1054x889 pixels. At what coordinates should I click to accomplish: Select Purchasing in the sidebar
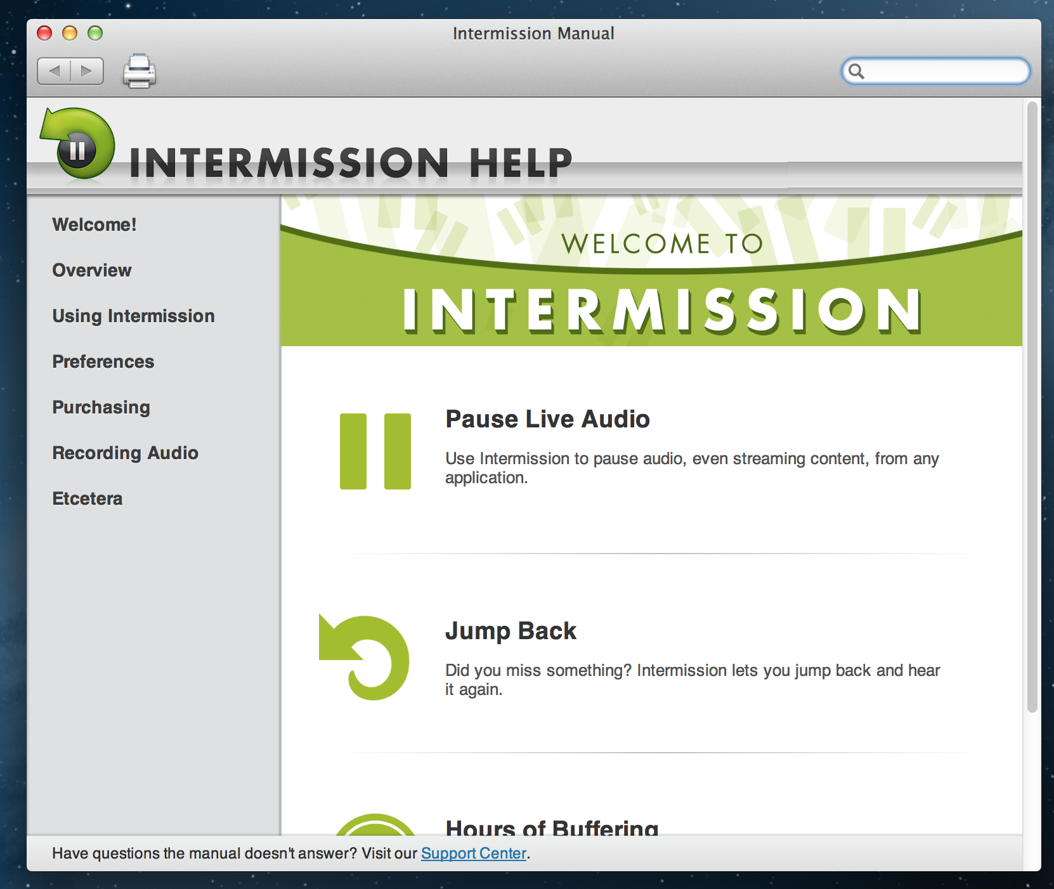[101, 407]
